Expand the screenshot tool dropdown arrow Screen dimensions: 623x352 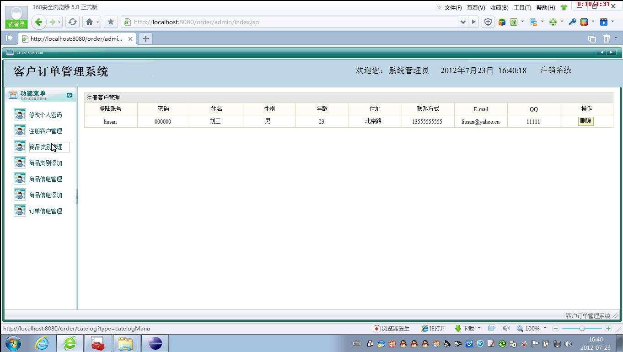click(x=542, y=22)
